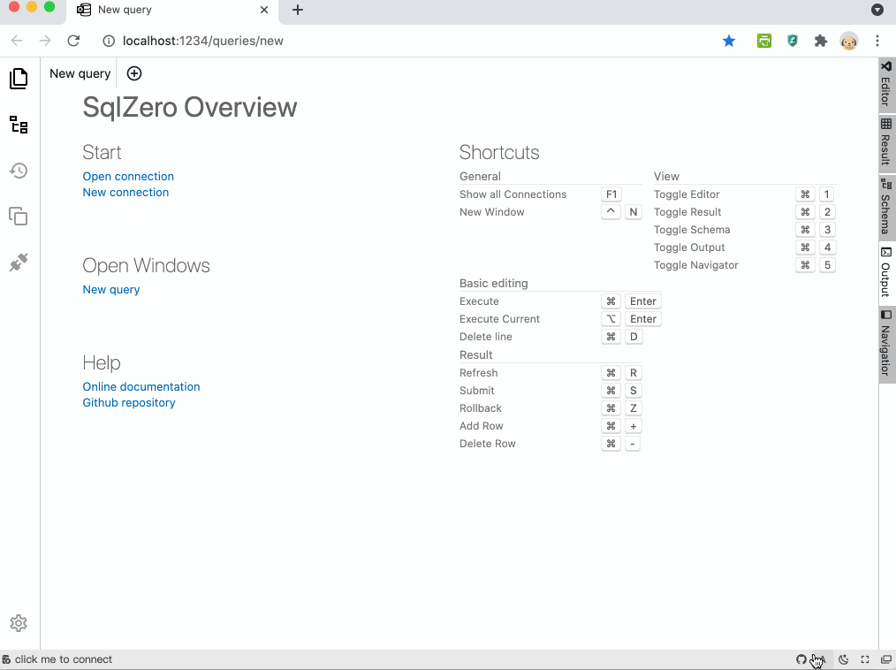Open the GitHub icon in the status bar

pyautogui.click(x=801, y=659)
